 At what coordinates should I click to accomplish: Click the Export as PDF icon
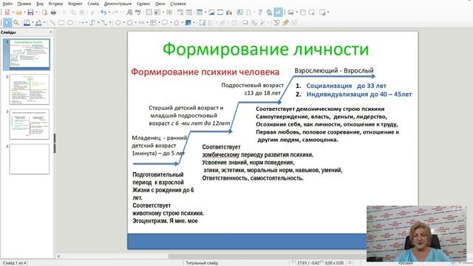44,13
